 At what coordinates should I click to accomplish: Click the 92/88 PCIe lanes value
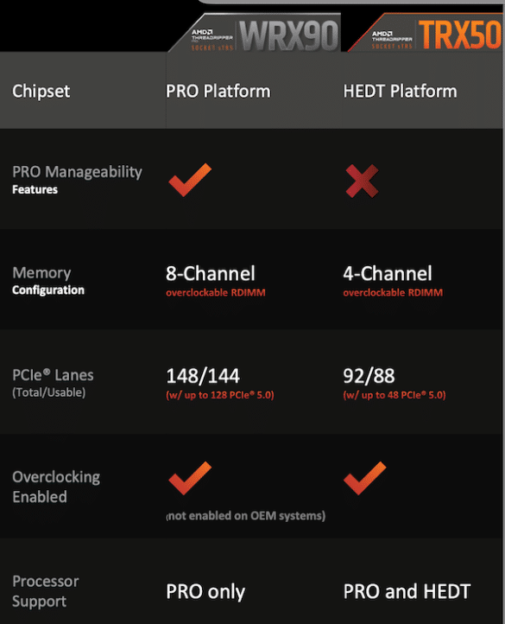(x=369, y=376)
